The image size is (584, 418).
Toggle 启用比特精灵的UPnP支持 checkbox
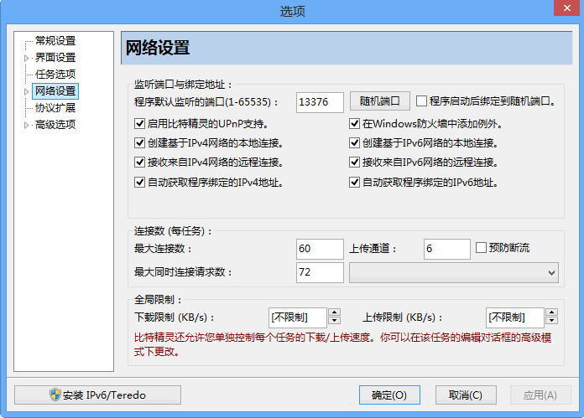pos(139,123)
